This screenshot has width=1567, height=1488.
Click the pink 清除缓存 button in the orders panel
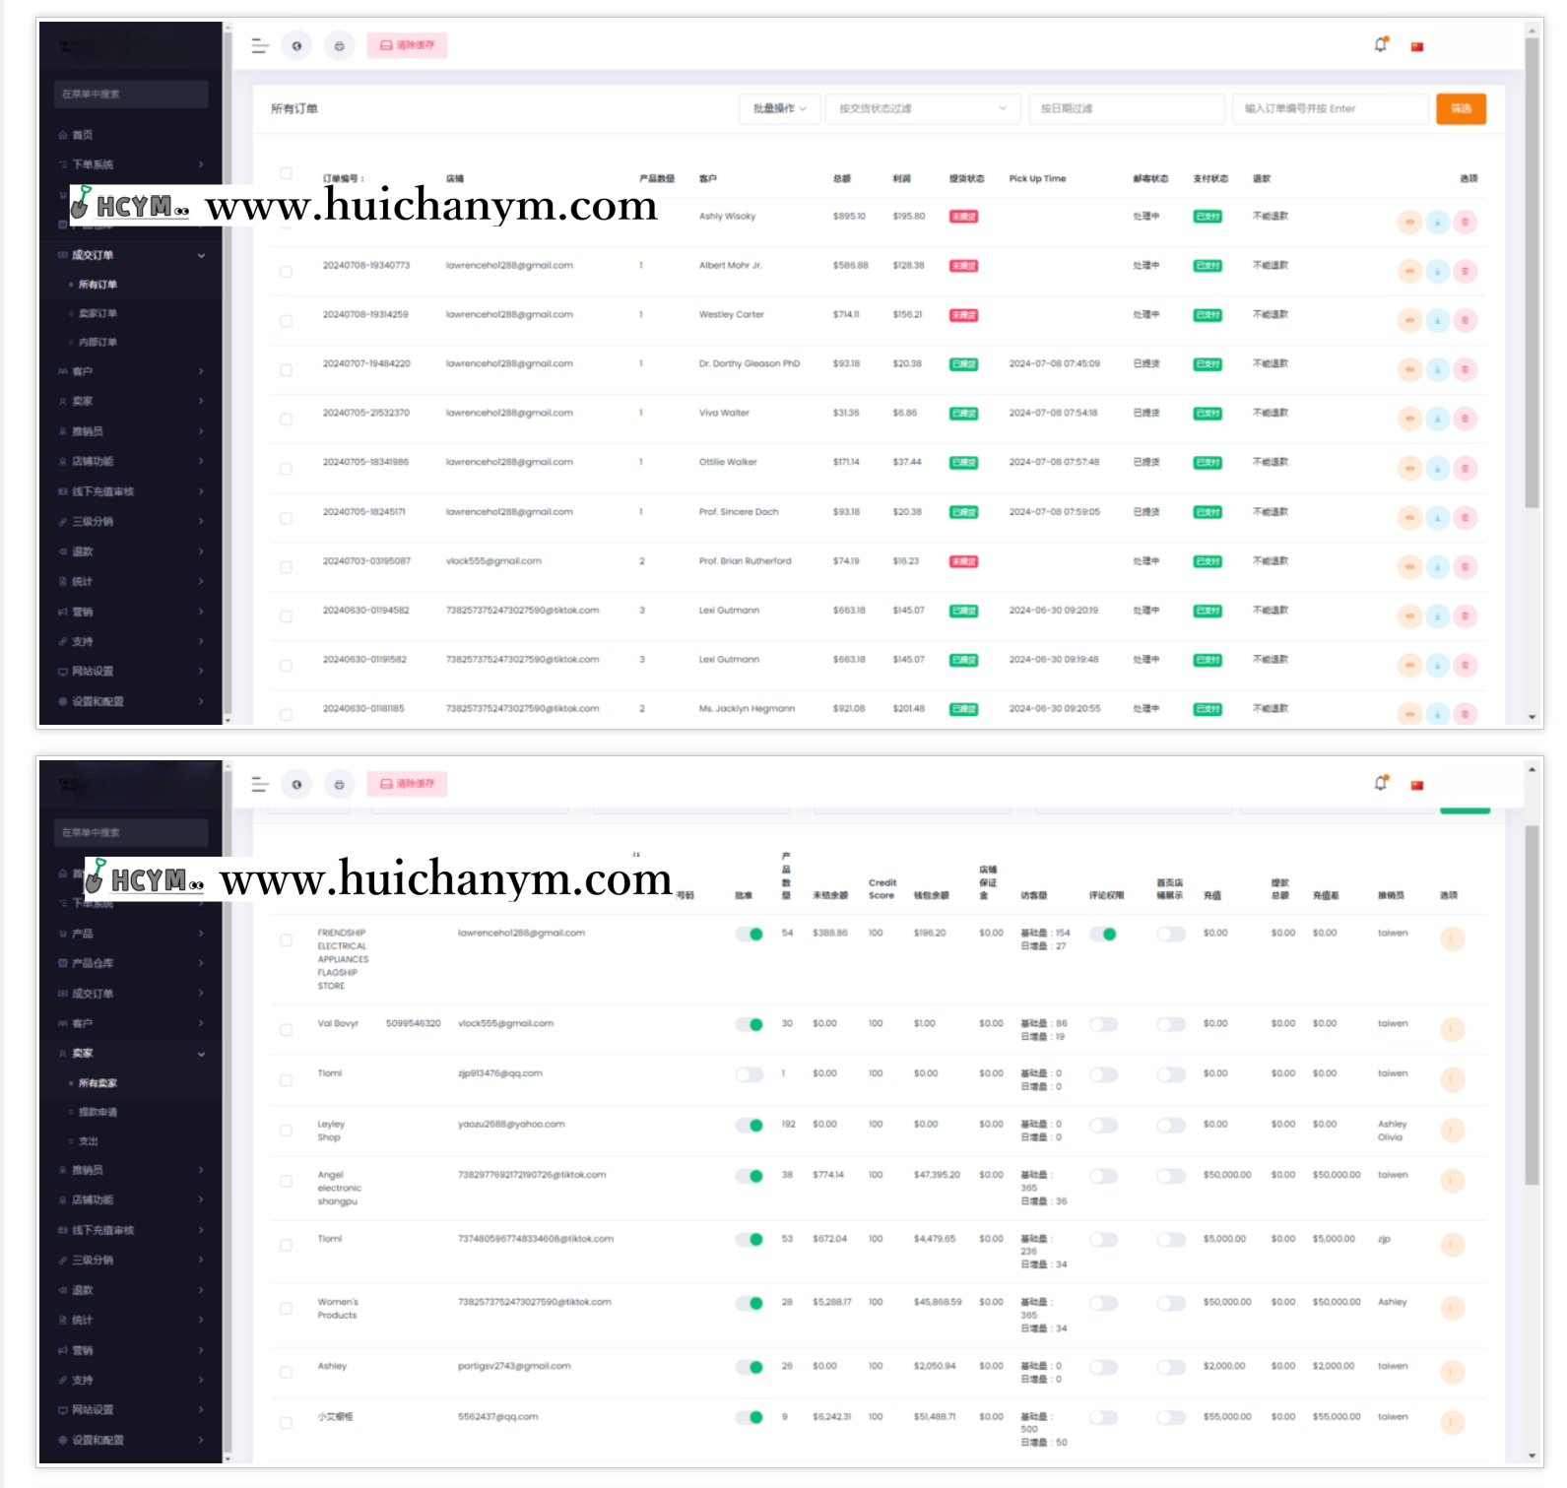(x=407, y=45)
